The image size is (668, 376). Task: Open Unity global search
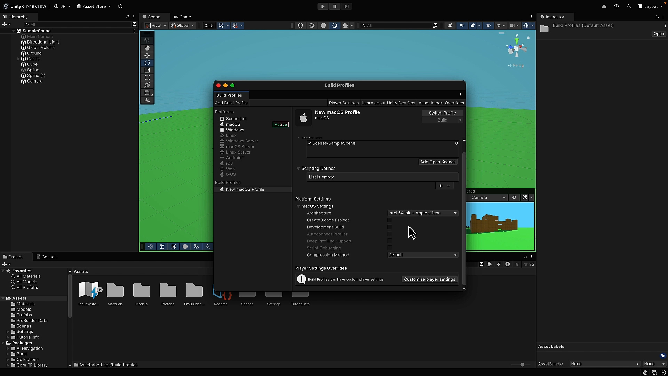(629, 6)
